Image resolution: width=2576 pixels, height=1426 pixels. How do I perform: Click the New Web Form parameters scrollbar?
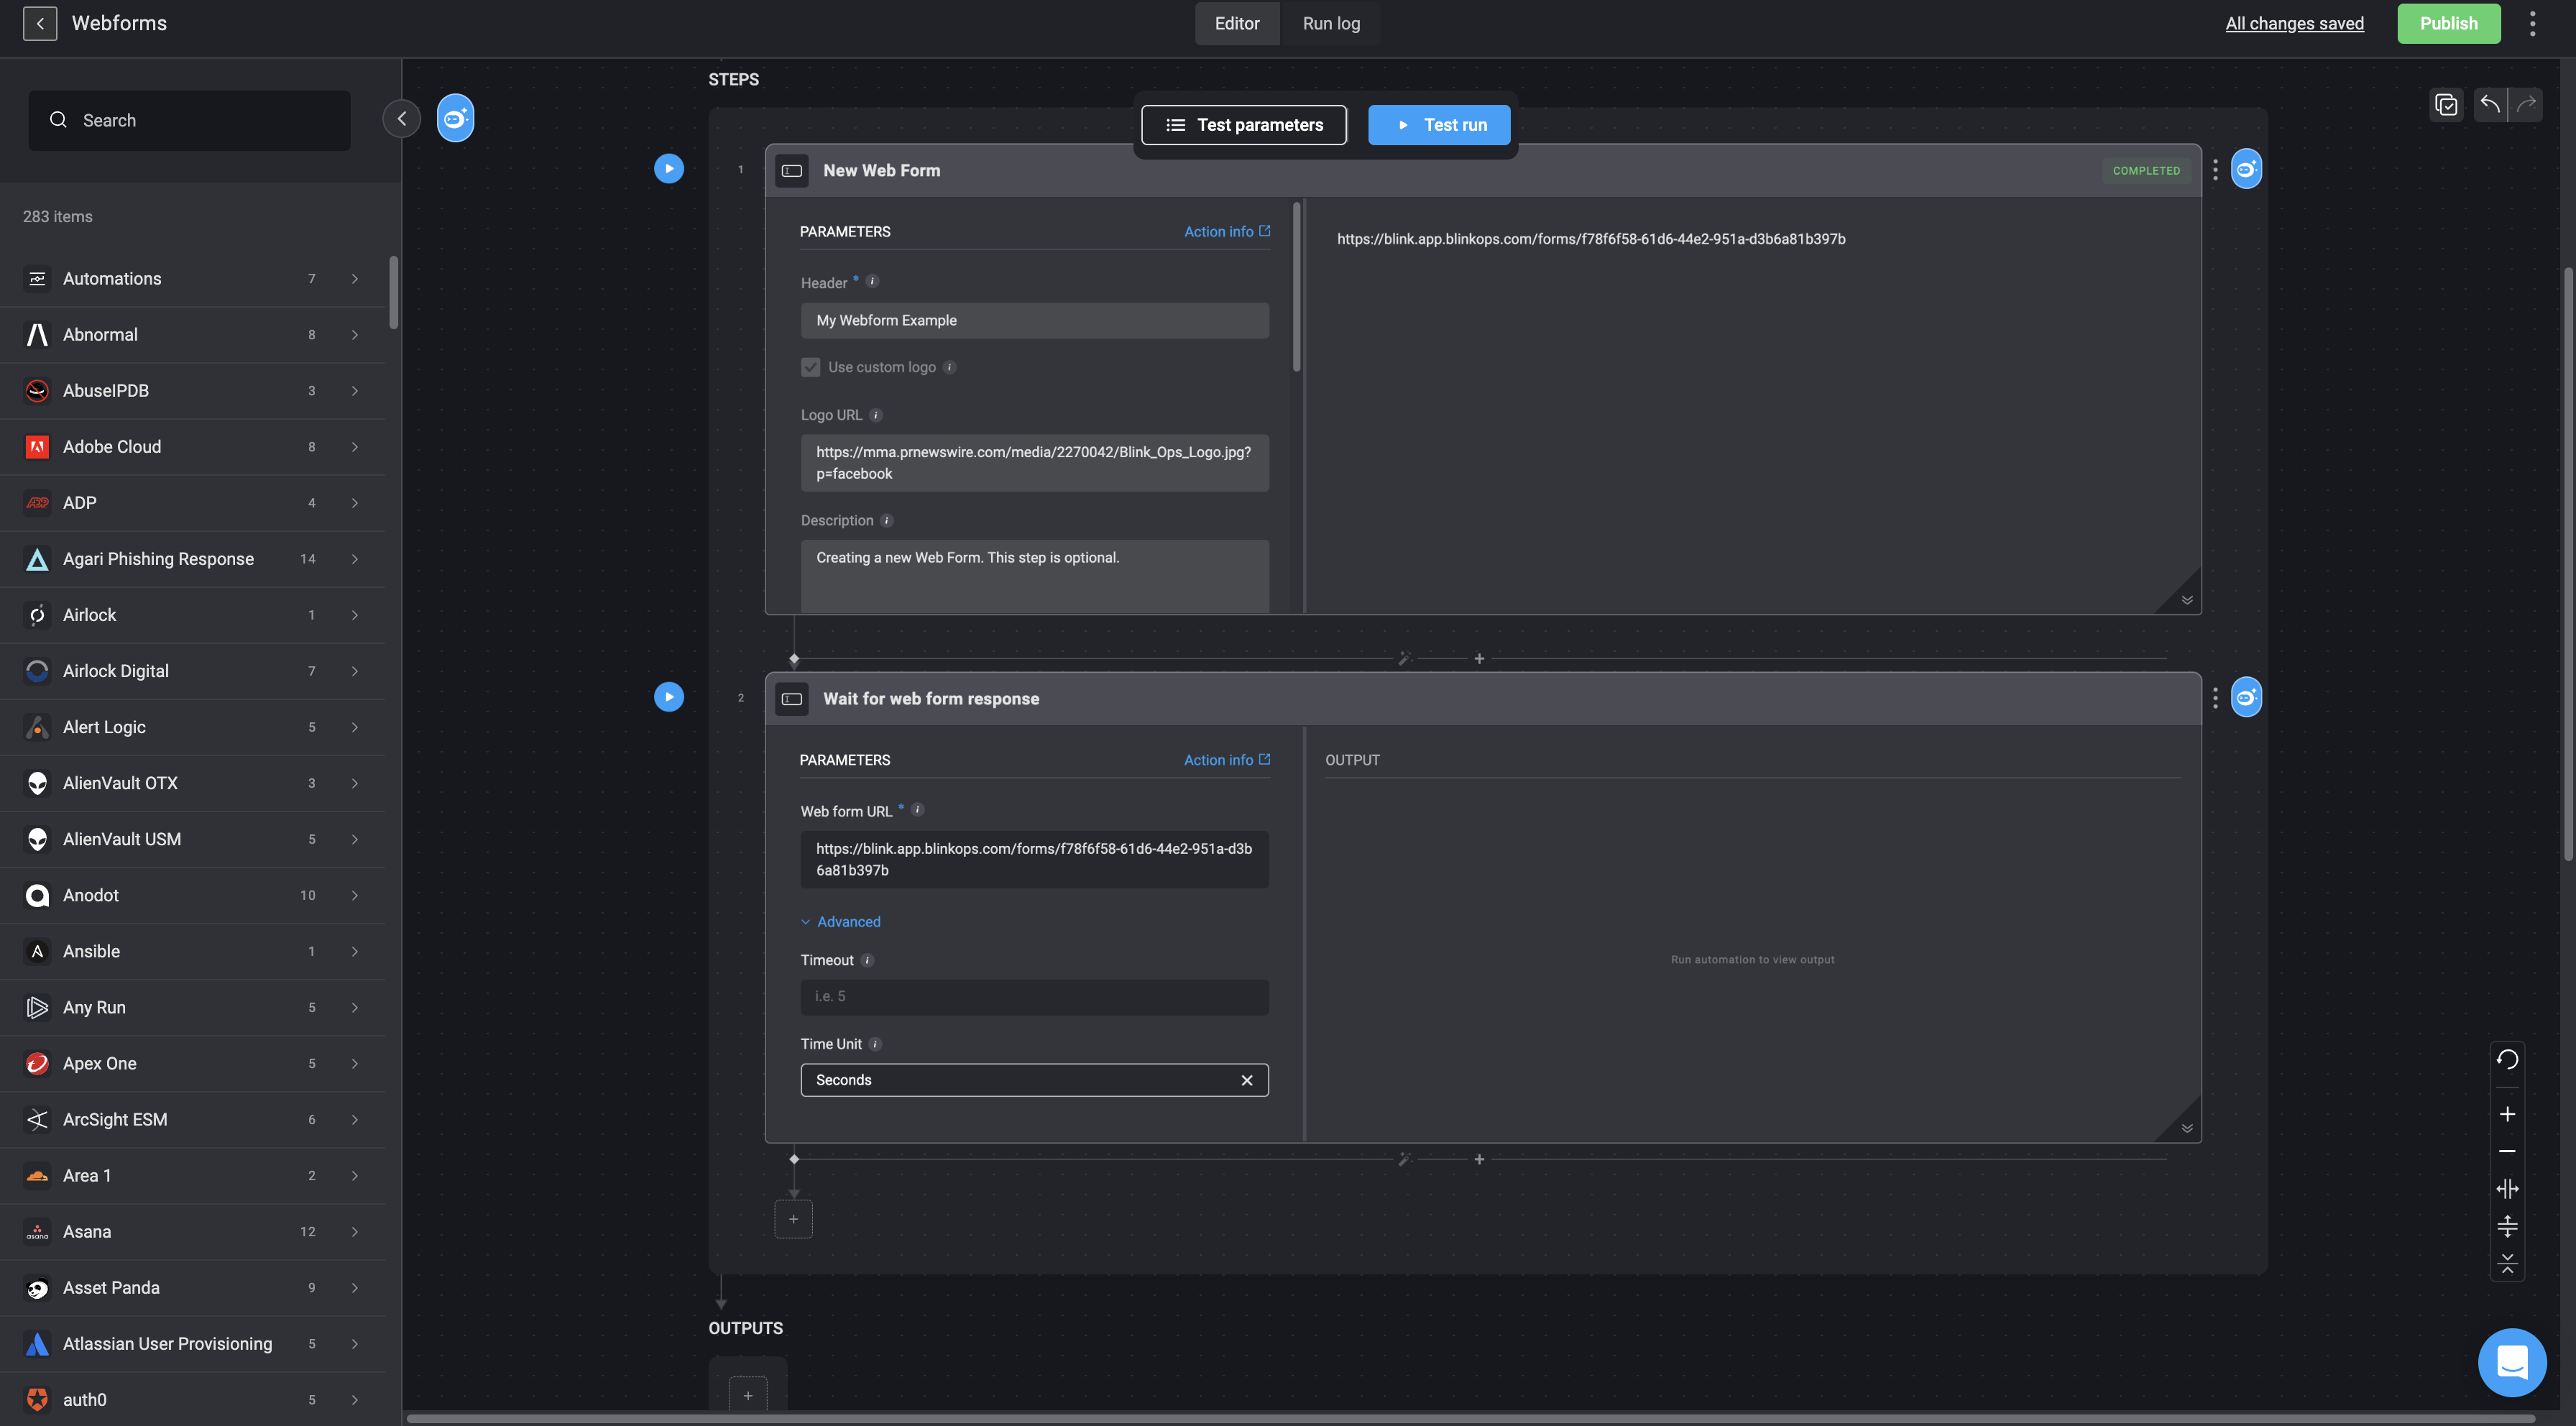tap(1296, 287)
